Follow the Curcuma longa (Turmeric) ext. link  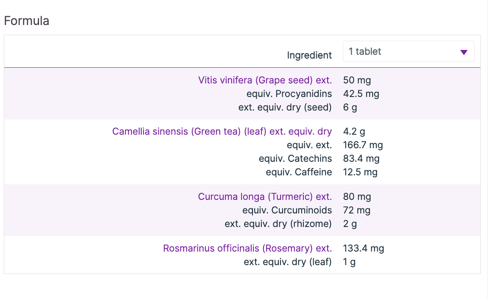265,197
